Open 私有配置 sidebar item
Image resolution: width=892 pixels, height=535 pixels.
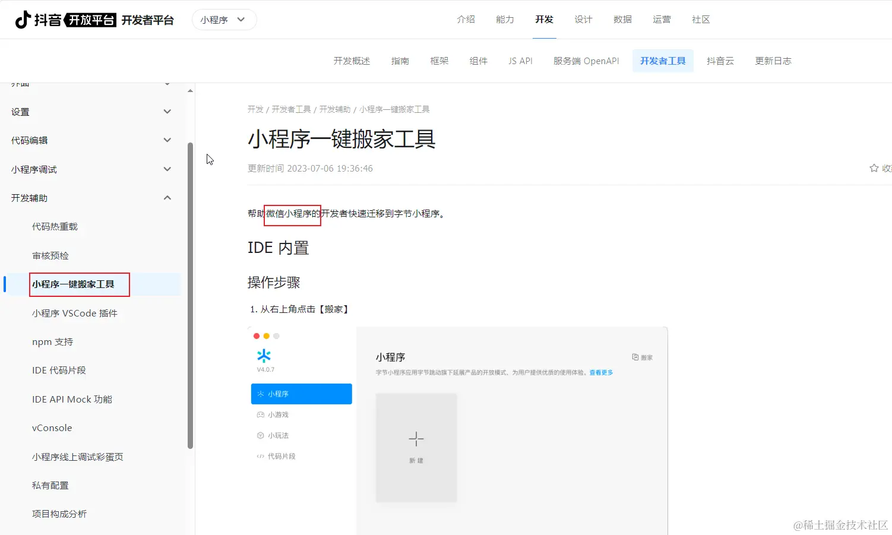(50, 486)
